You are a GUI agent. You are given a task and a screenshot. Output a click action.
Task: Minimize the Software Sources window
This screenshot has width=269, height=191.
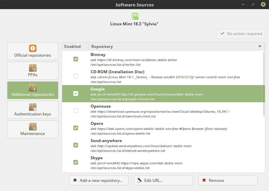coord(243,5)
